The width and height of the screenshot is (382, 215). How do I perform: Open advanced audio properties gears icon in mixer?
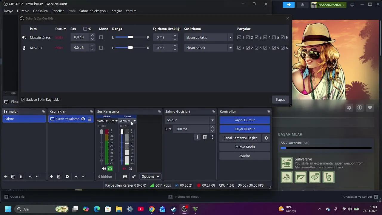[134, 176]
